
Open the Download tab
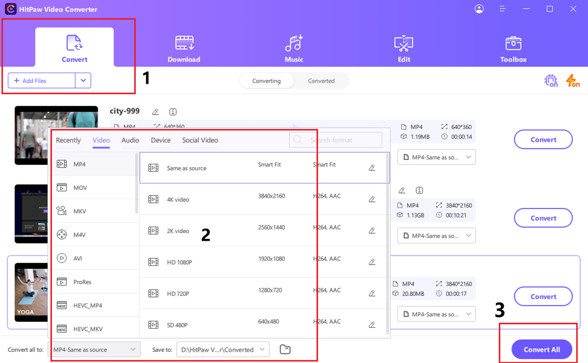click(184, 49)
